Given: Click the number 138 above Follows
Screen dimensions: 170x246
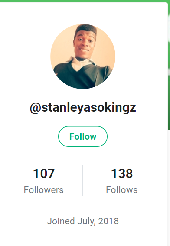Looking at the screenshot, I should (122, 173).
